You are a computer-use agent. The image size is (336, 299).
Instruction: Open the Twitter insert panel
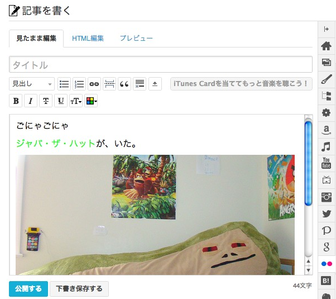(327, 214)
